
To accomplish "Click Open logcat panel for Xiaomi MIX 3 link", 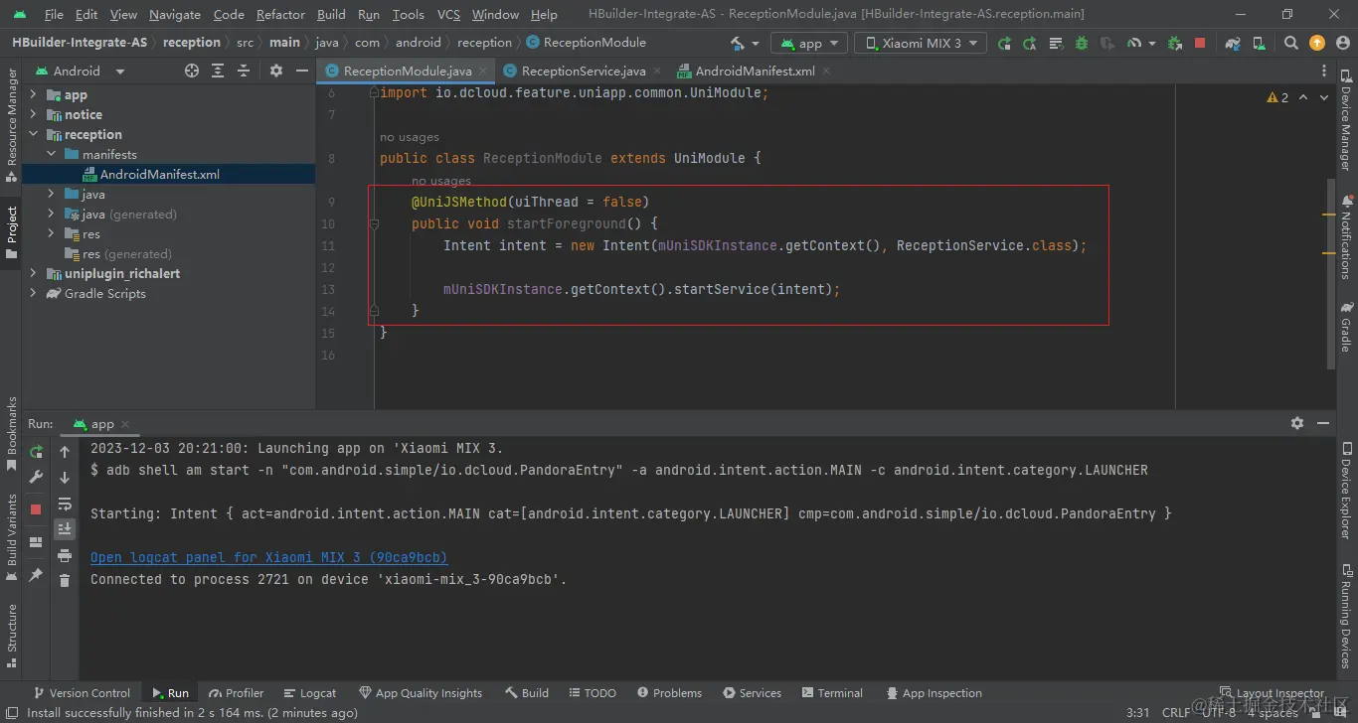I will (x=269, y=557).
